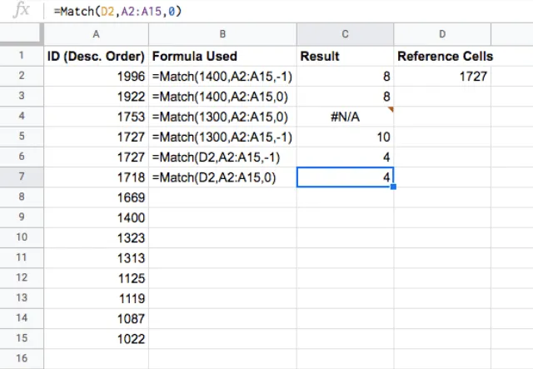Select column C header
Image resolution: width=533 pixels, height=369 pixels.
click(x=345, y=34)
